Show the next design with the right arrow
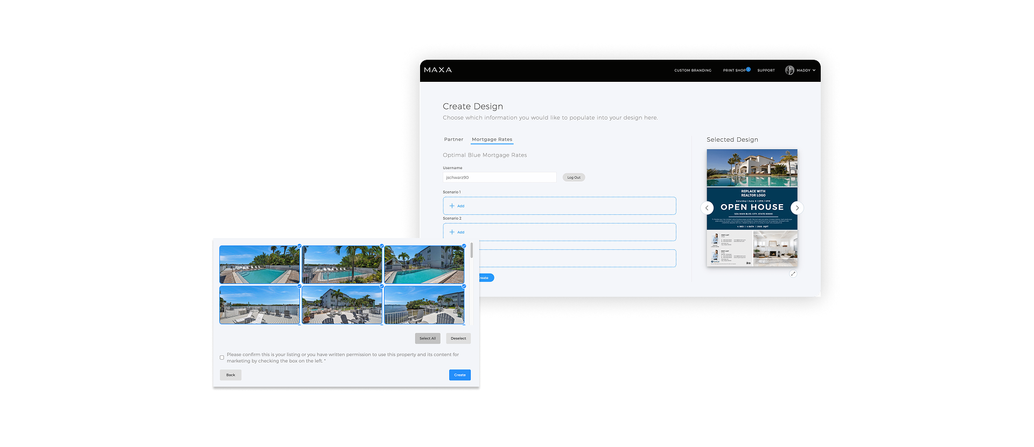1034x447 pixels. 797,208
